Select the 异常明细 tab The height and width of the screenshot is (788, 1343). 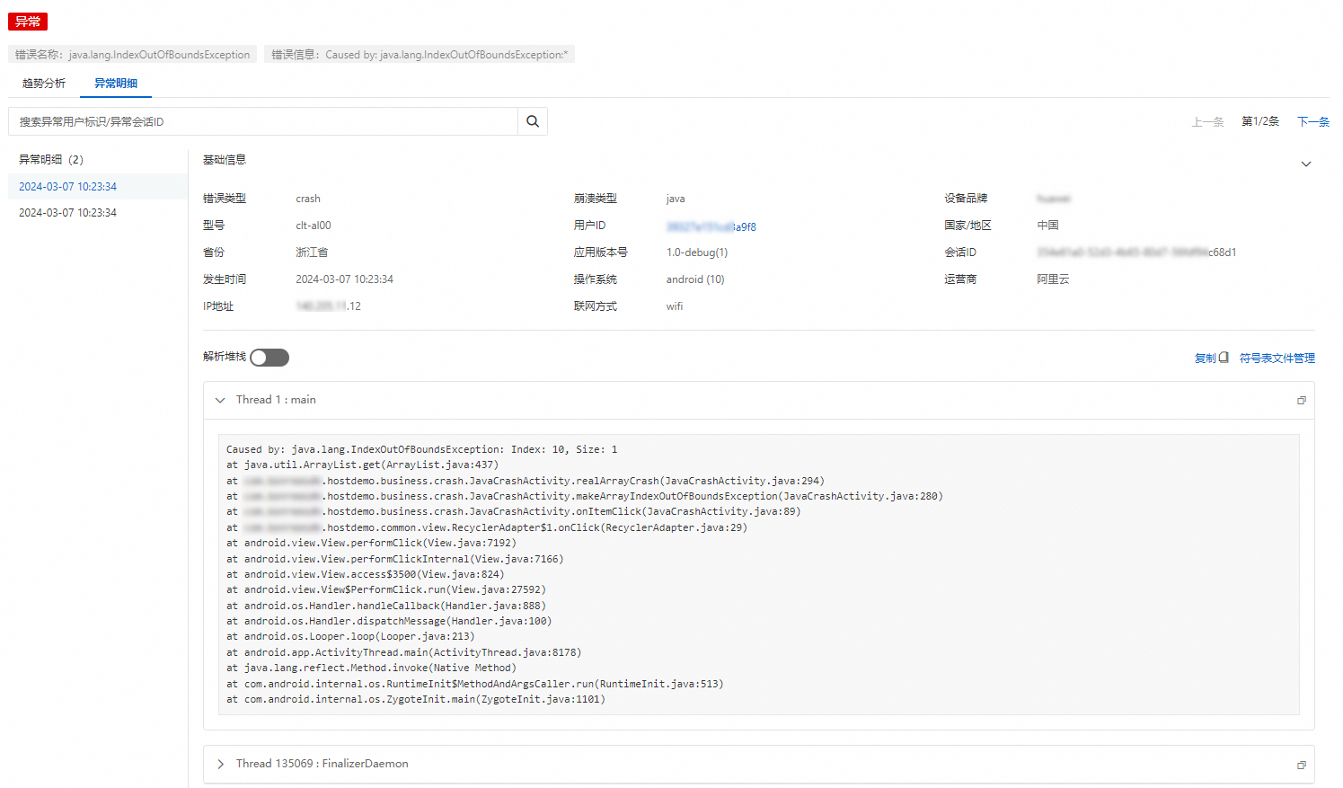click(116, 84)
